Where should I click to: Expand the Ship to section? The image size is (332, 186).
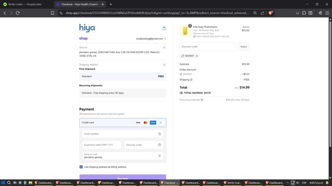click(x=164, y=48)
